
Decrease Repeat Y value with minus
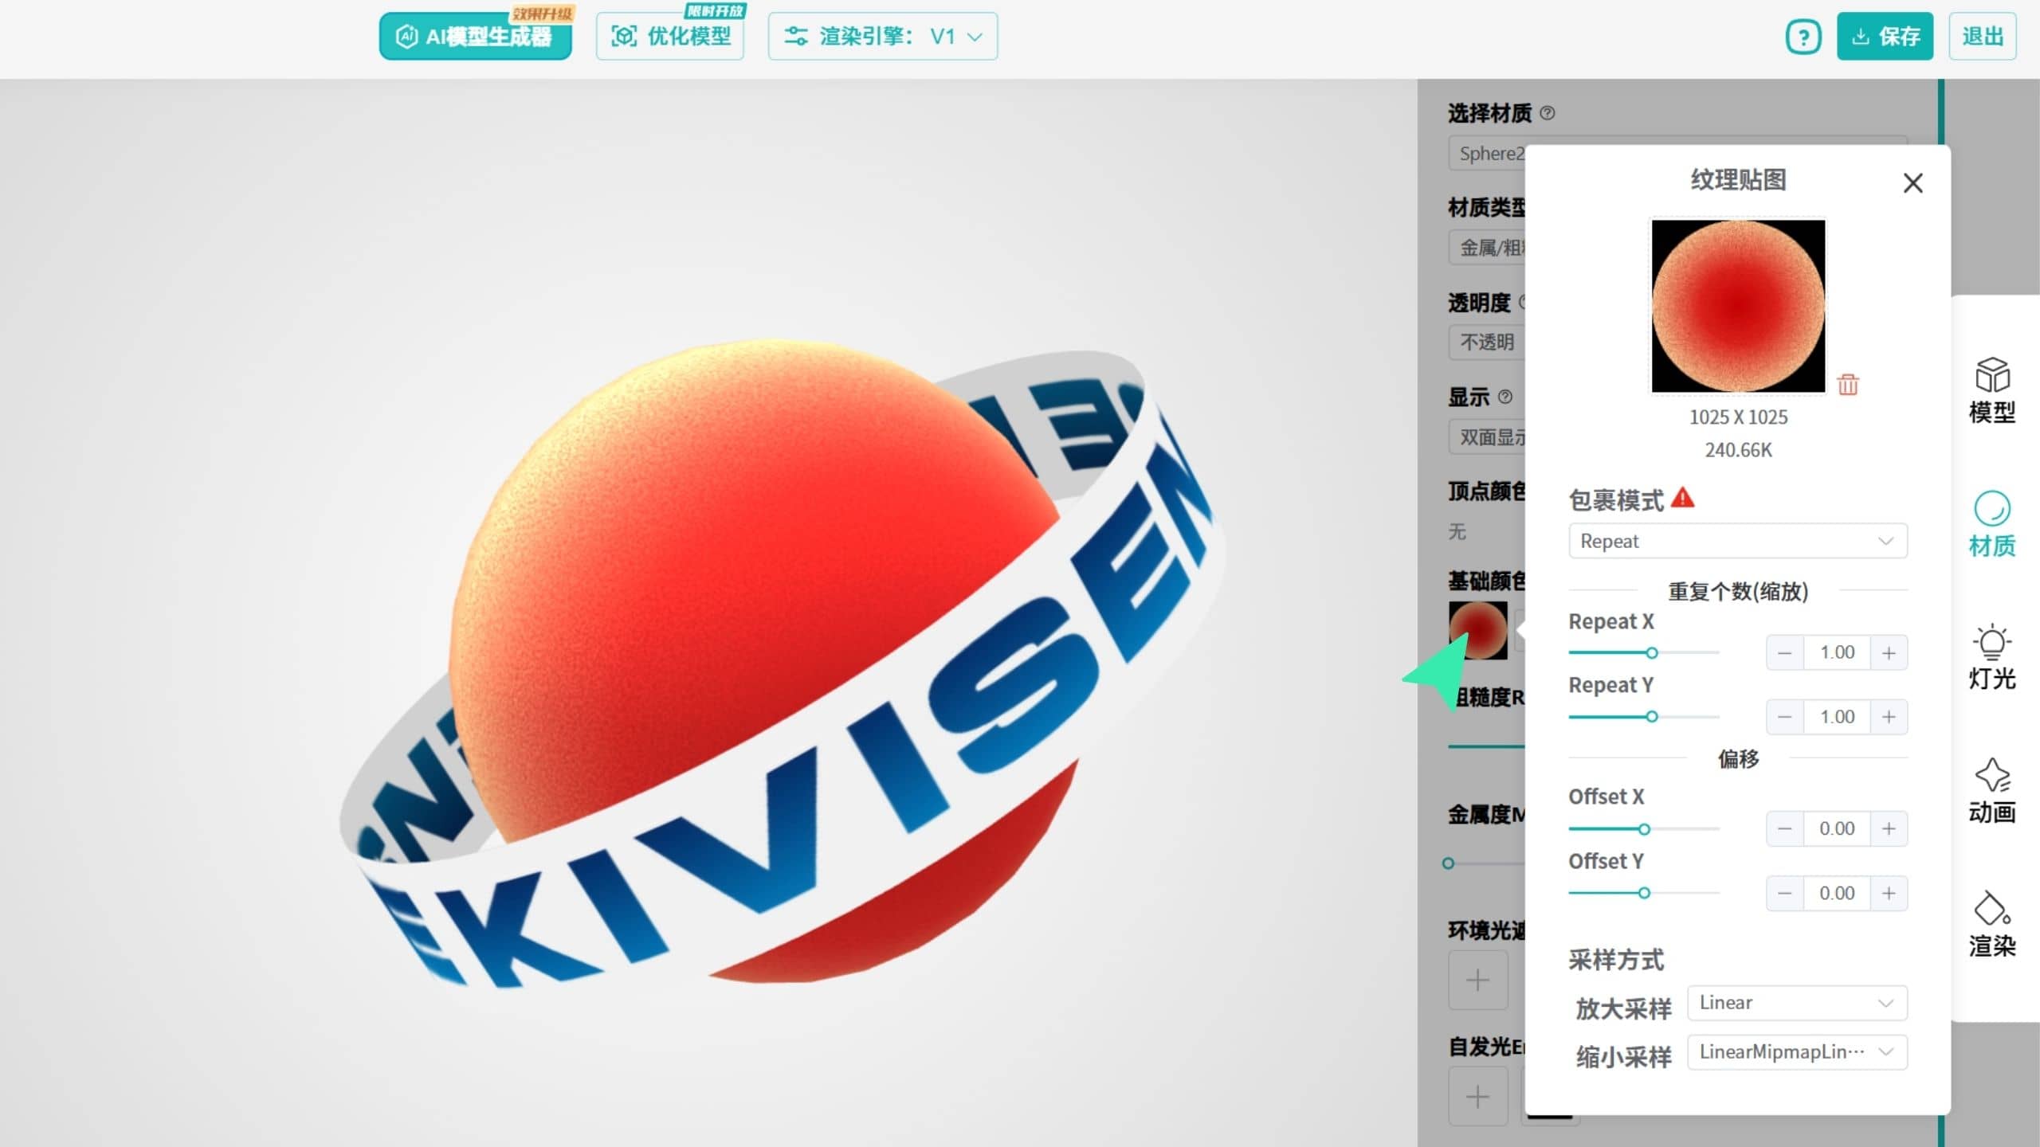[1785, 717]
